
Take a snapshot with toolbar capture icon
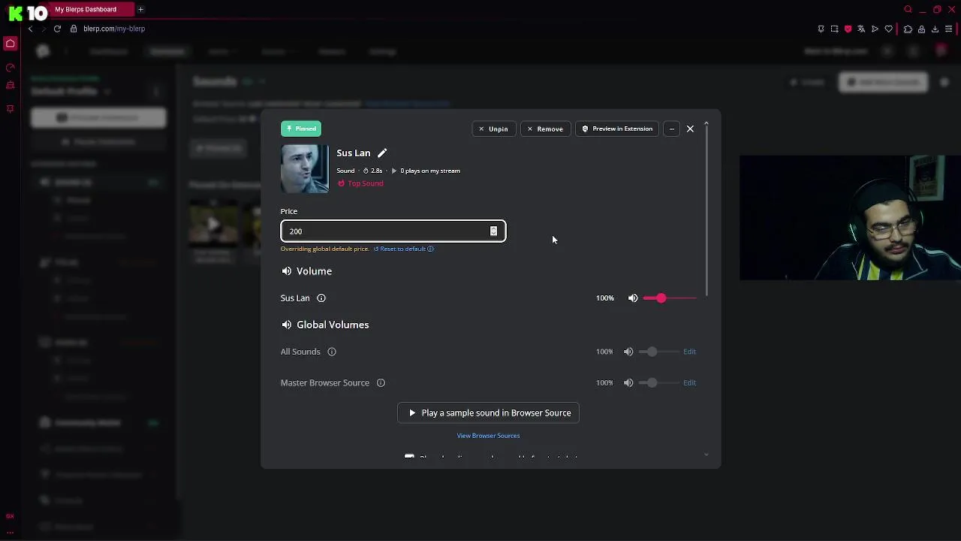(x=834, y=29)
